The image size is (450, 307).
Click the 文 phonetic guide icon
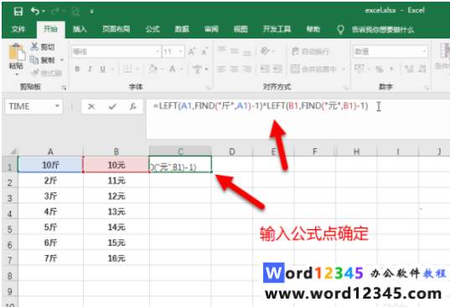point(197,69)
